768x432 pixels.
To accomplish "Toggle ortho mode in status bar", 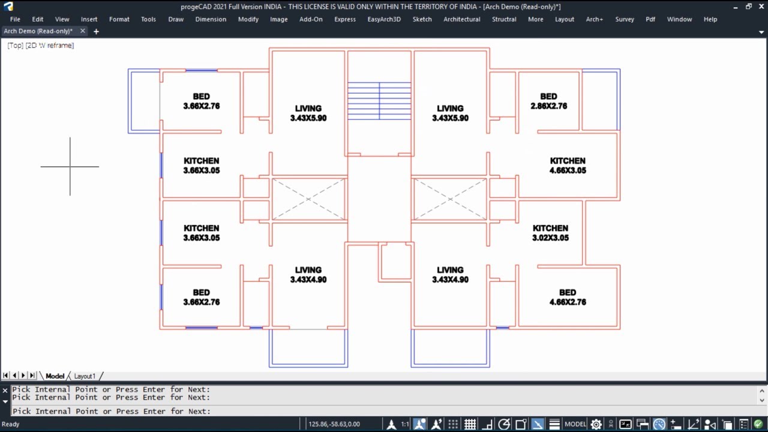I will [x=487, y=424].
